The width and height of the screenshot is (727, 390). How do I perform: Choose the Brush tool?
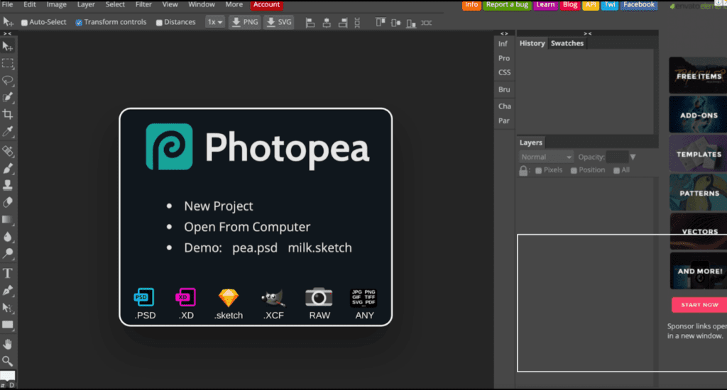tap(7, 167)
